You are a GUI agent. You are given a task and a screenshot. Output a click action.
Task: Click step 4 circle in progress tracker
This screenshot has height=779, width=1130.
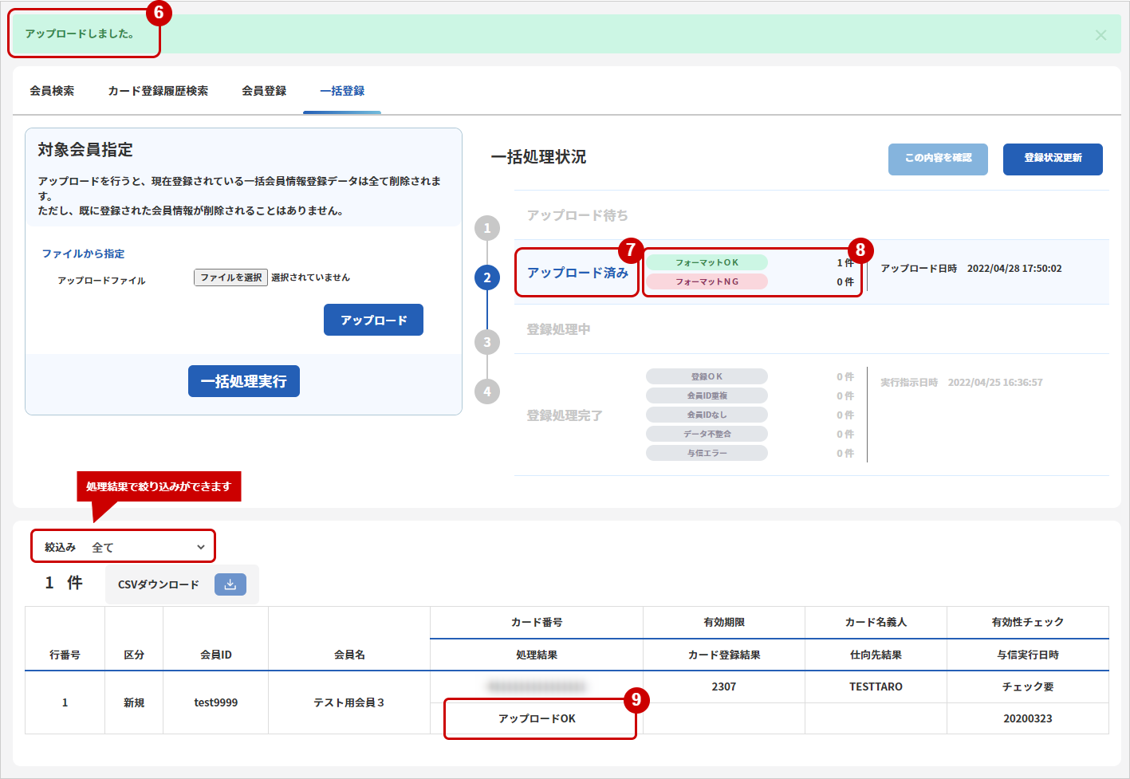[487, 391]
